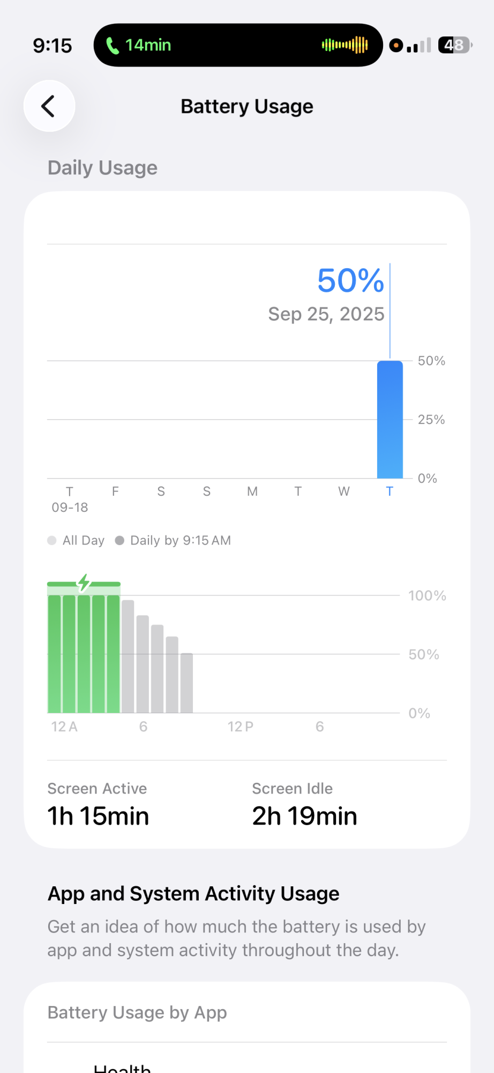Tap the green charging bolt icon
Viewport: 494px width, 1073px height.
pos(84,583)
